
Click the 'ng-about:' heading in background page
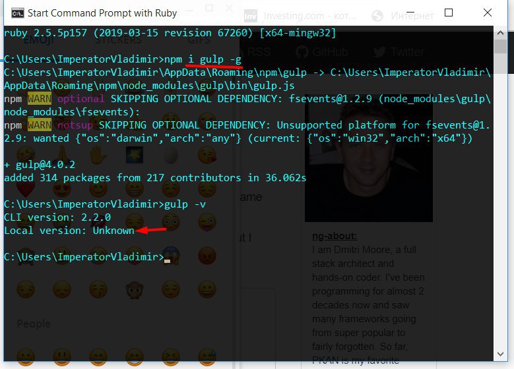click(335, 236)
